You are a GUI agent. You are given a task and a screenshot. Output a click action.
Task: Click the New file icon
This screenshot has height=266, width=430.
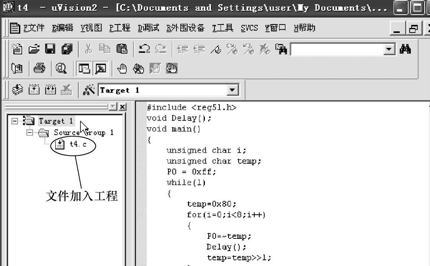[17, 49]
